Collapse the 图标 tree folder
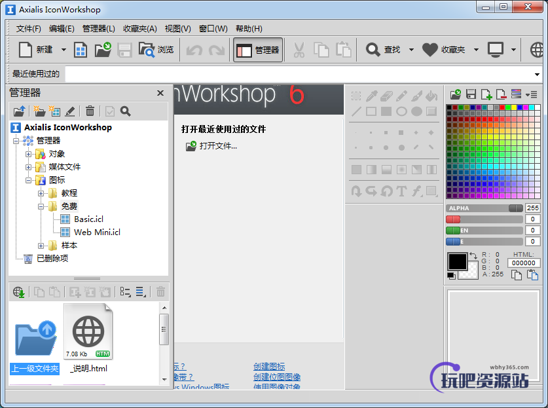Image resolution: width=548 pixels, height=408 pixels. 28,180
